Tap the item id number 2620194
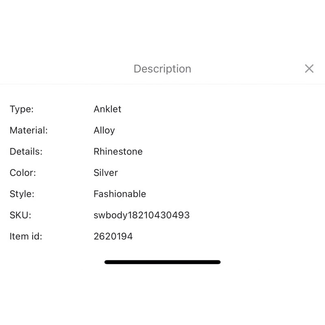This screenshot has width=325, height=325. [x=113, y=236]
